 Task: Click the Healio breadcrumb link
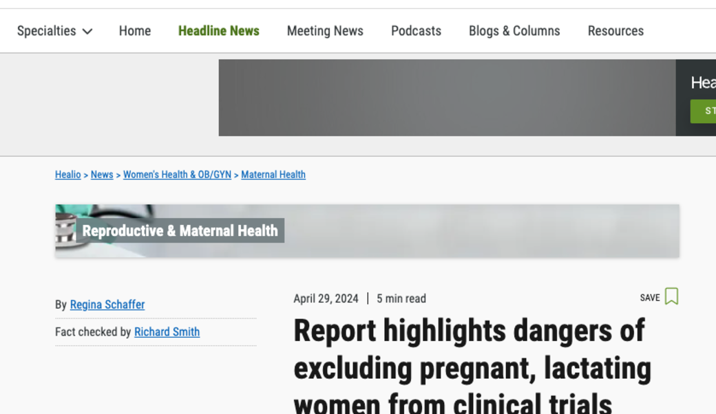(67, 175)
